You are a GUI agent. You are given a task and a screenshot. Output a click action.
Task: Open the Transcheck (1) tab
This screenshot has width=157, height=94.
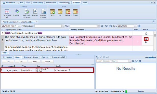(58, 57)
